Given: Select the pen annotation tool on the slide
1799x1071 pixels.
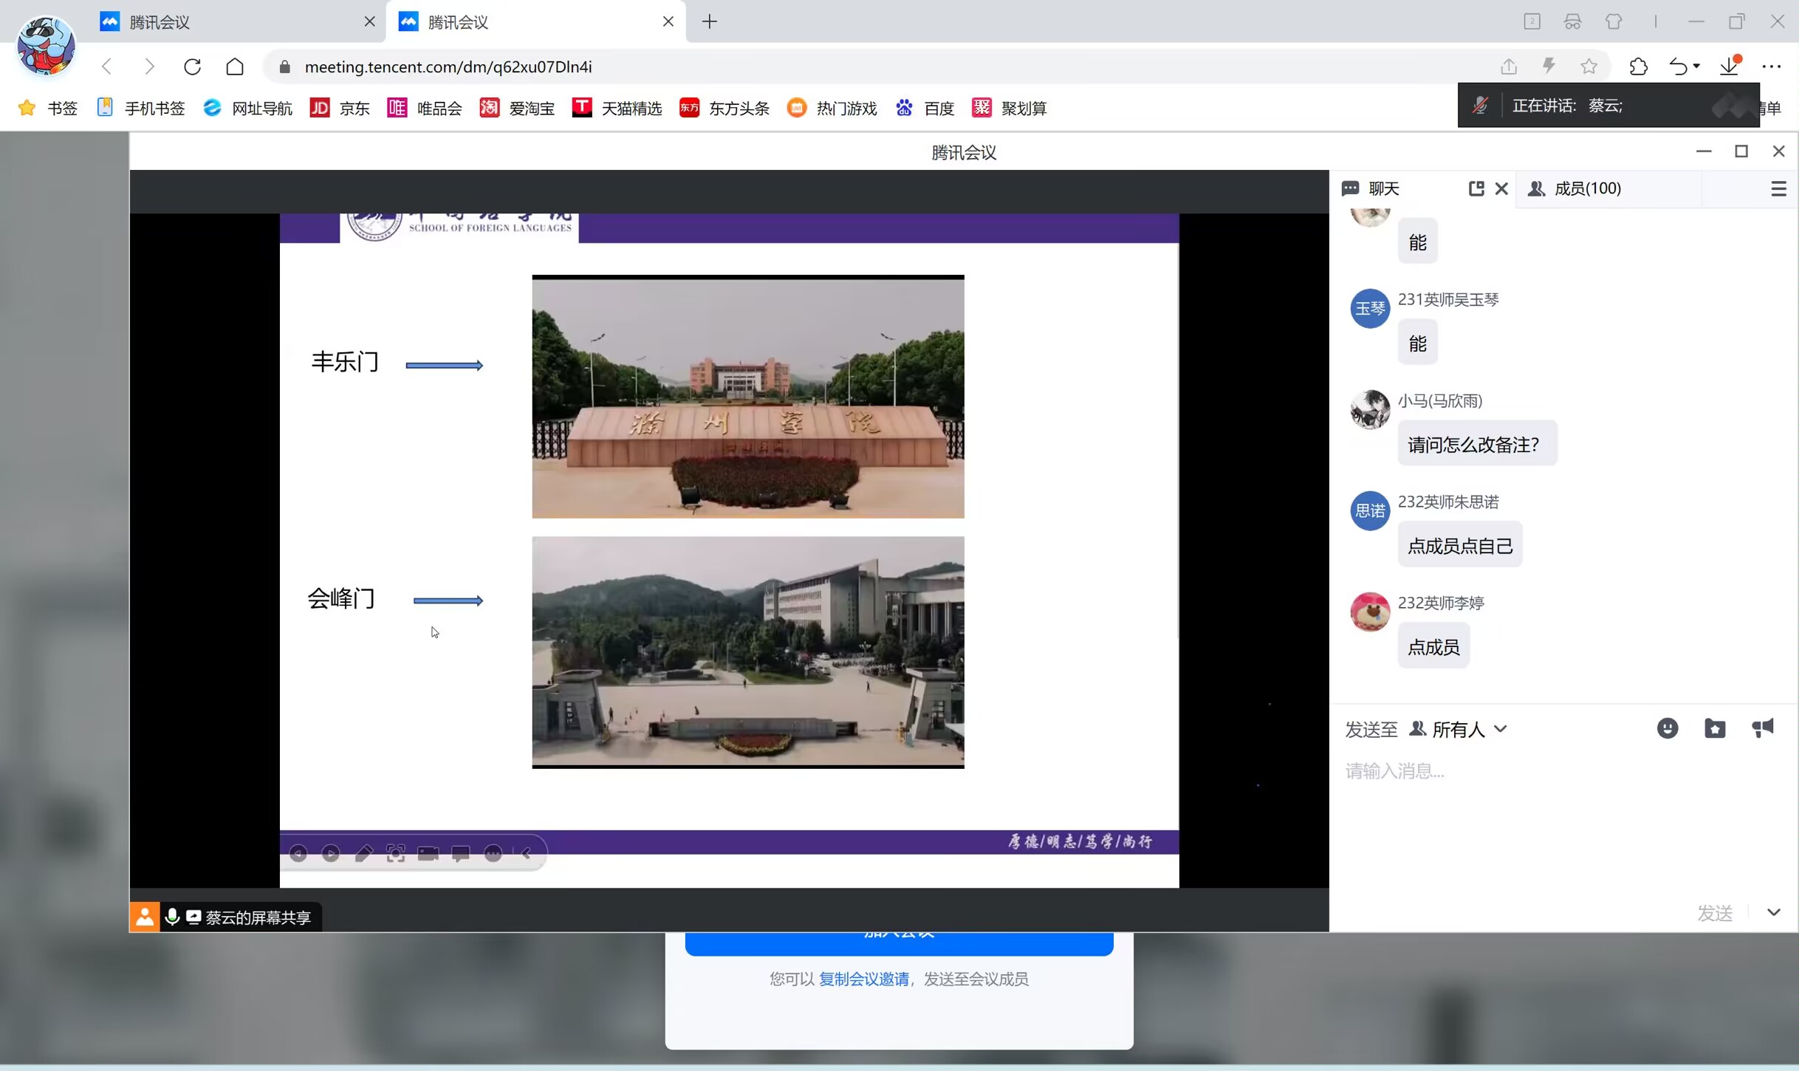Looking at the screenshot, I should 363,854.
